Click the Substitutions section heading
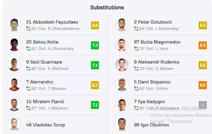Image resolution: width=212 pixels, height=134 pixels. coord(107,8)
